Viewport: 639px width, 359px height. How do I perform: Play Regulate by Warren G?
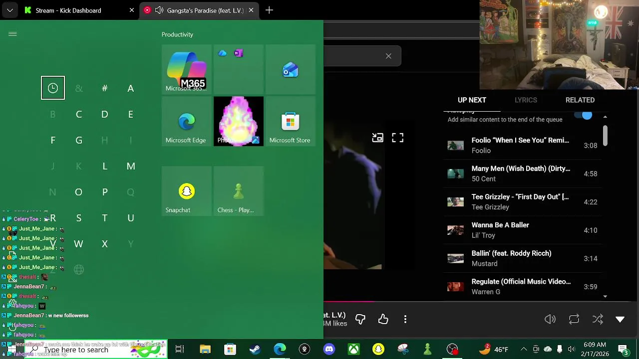pyautogui.click(x=522, y=287)
